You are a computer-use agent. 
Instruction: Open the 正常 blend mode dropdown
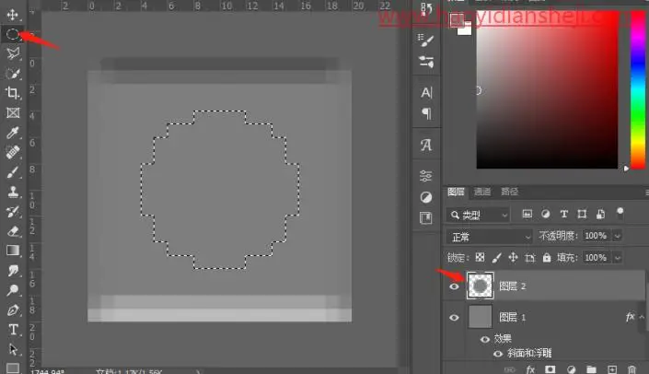[x=489, y=237]
